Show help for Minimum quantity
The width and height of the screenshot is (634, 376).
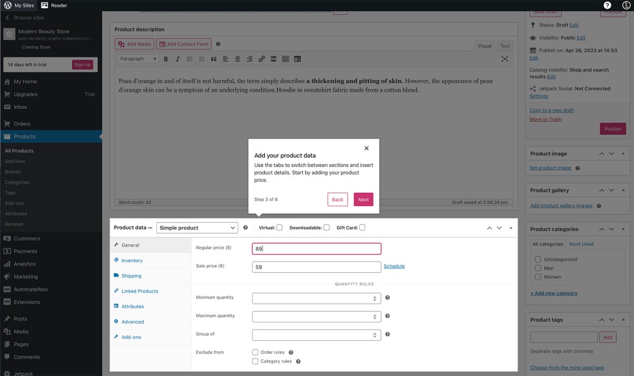(x=388, y=297)
